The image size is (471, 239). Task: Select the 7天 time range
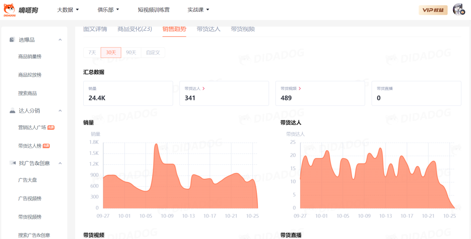click(92, 53)
